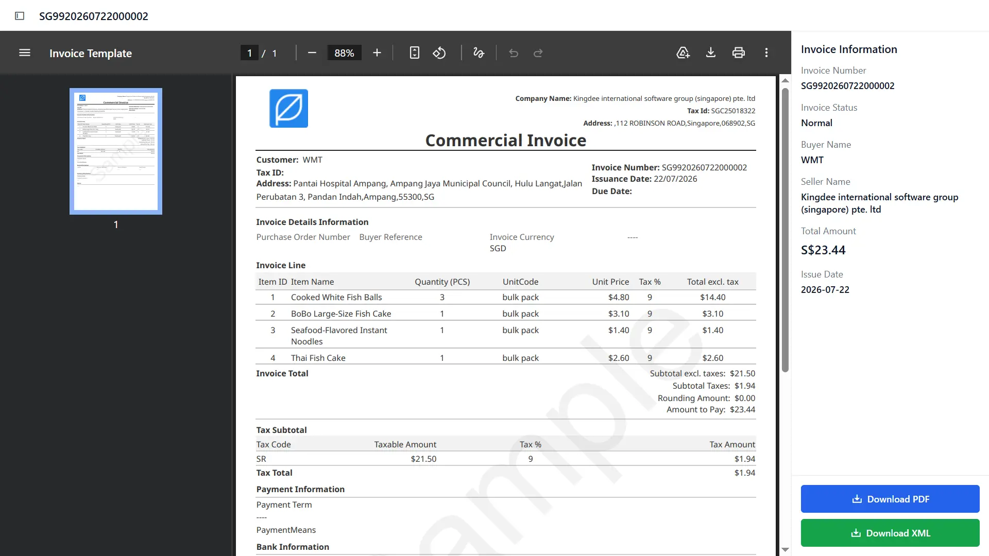The width and height of the screenshot is (989, 556).
Task: Click the Seafood-Flavored Instant Noodles item
Action: pos(339,336)
